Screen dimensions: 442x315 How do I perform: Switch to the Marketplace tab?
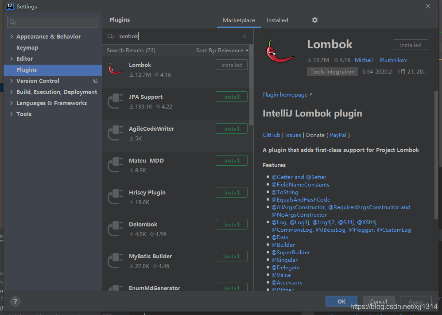239,20
